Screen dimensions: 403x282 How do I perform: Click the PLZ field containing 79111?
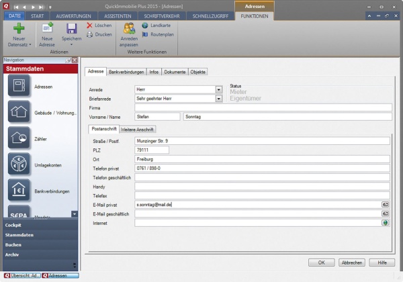(152, 150)
